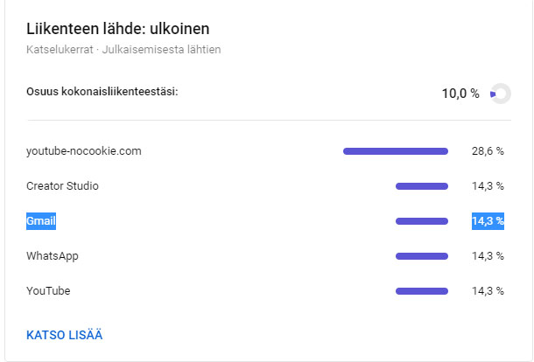Open the KATSO LISÄÄ link
Image resolution: width=534 pixels, height=362 pixels.
pyautogui.click(x=66, y=335)
